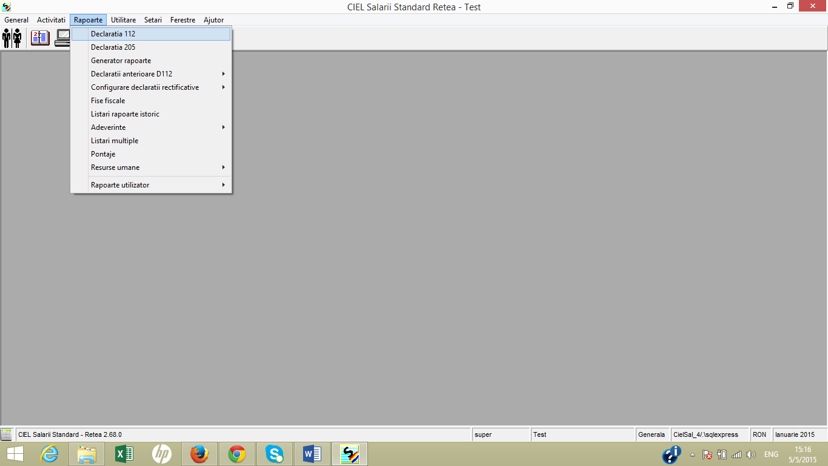Minimize the CIEL Salarii window
This screenshot has height=466, width=828.
coord(775,6)
